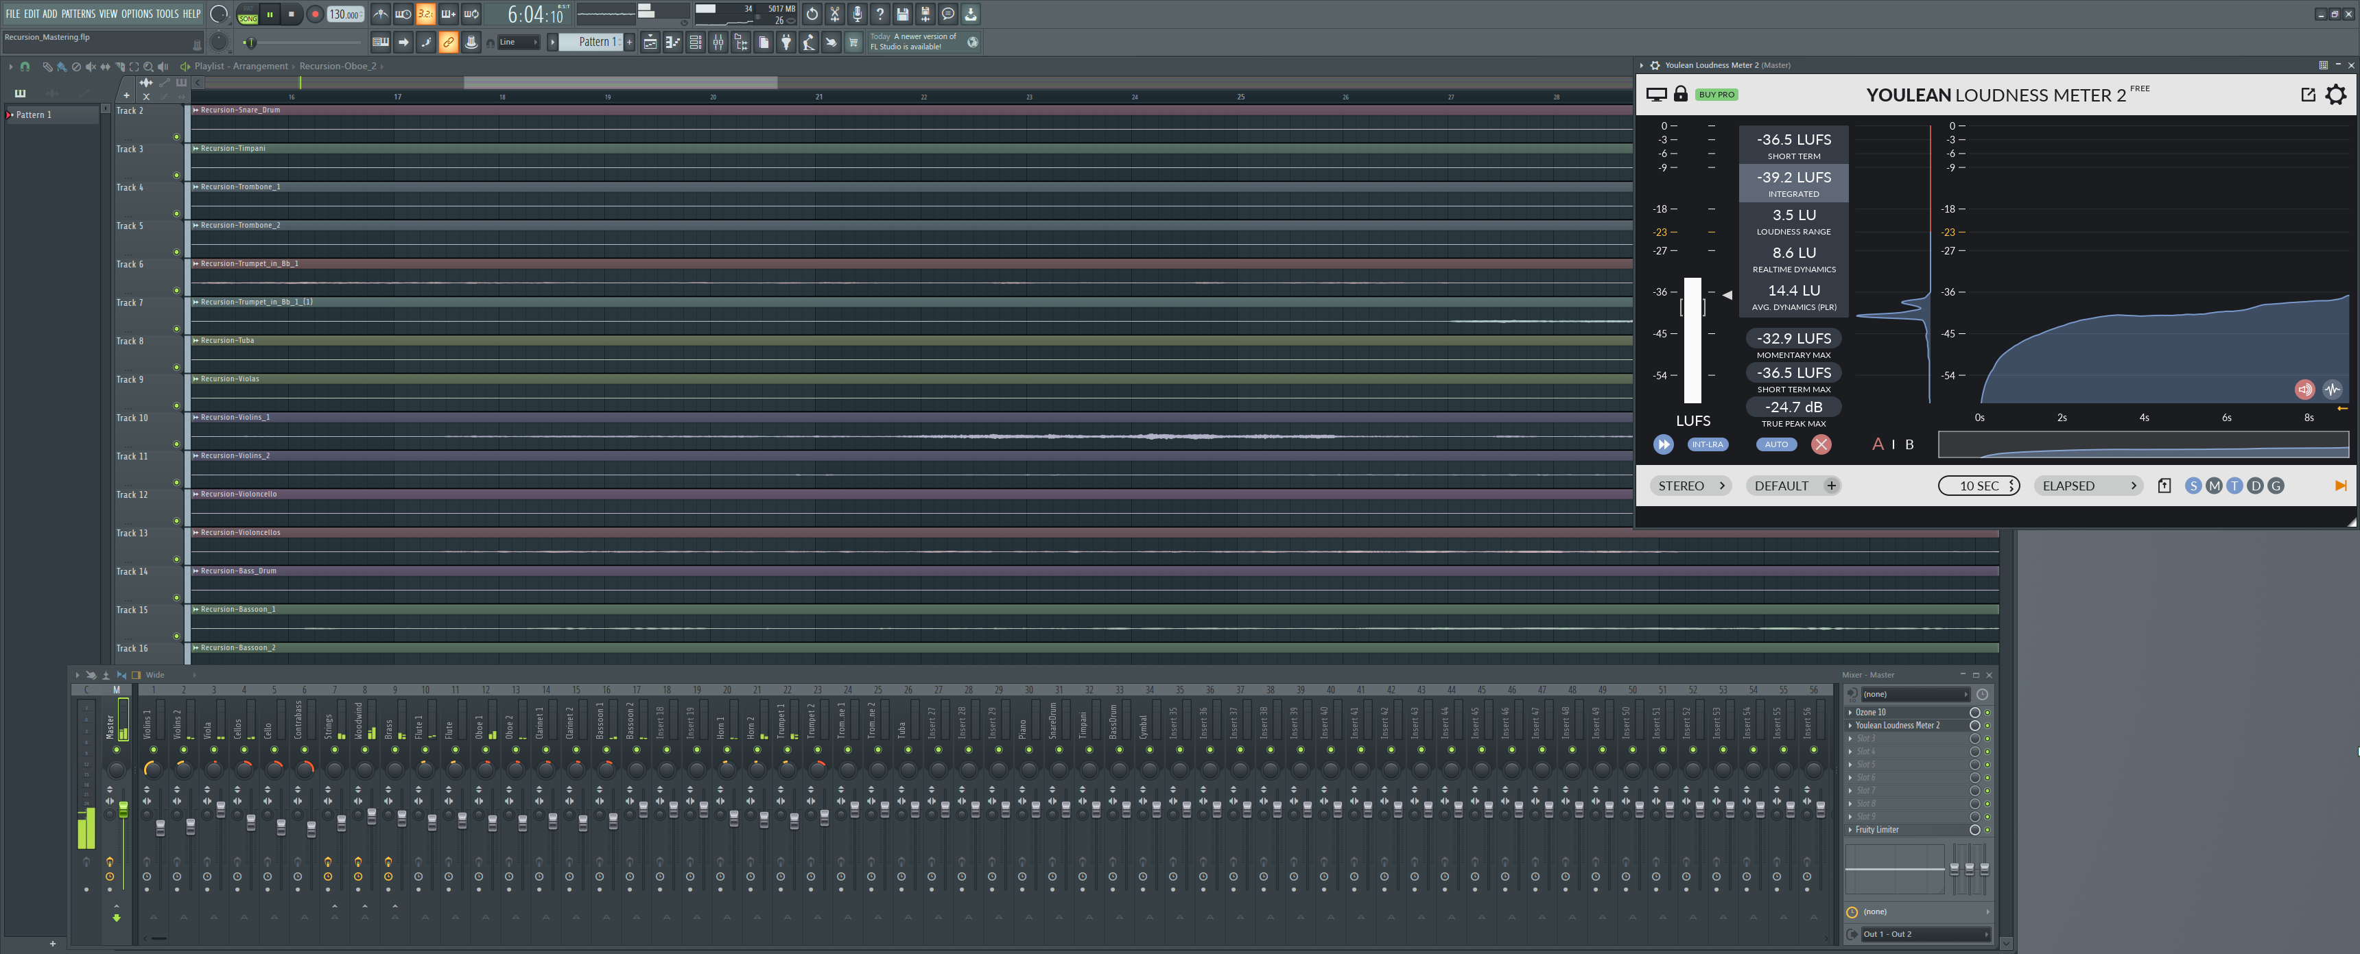
Task: Click the Youlean Loudness Meter settings gear
Action: point(2335,94)
